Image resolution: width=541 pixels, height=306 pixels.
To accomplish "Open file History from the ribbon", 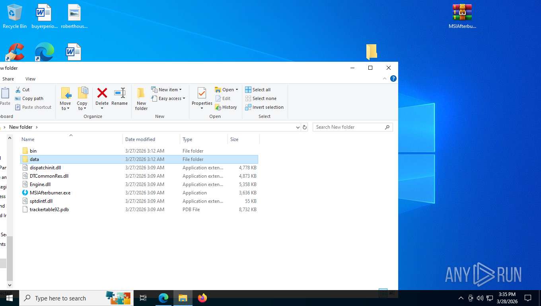I will [226, 107].
